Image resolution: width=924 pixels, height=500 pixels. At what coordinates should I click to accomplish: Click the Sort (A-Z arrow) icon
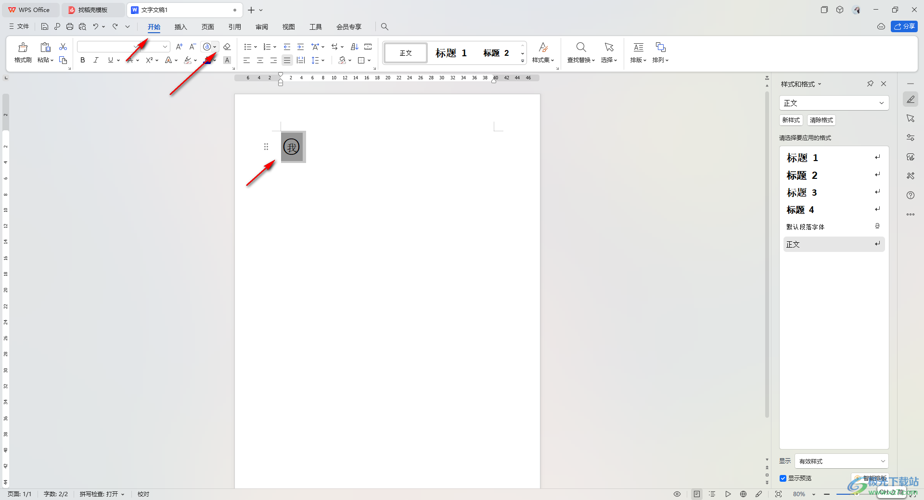click(x=355, y=47)
